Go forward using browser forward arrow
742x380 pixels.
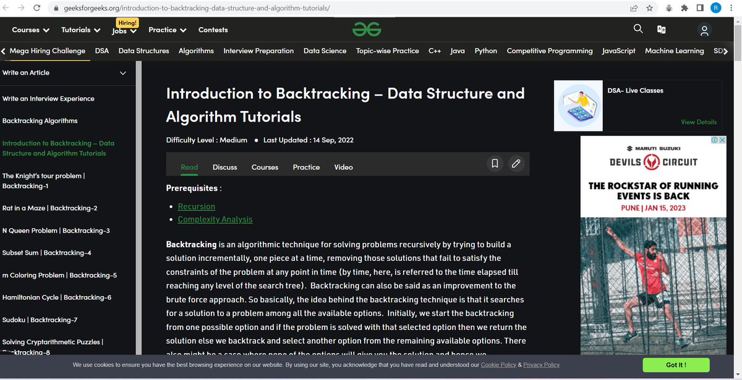click(22, 9)
